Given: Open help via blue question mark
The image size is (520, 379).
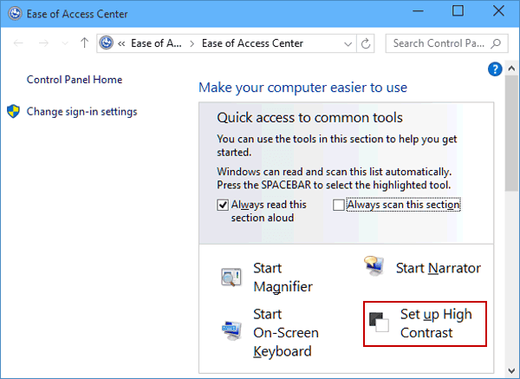Looking at the screenshot, I should click(495, 69).
